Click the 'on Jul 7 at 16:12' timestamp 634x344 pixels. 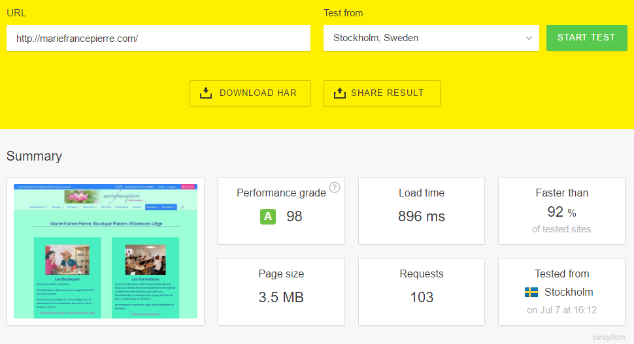point(561,310)
